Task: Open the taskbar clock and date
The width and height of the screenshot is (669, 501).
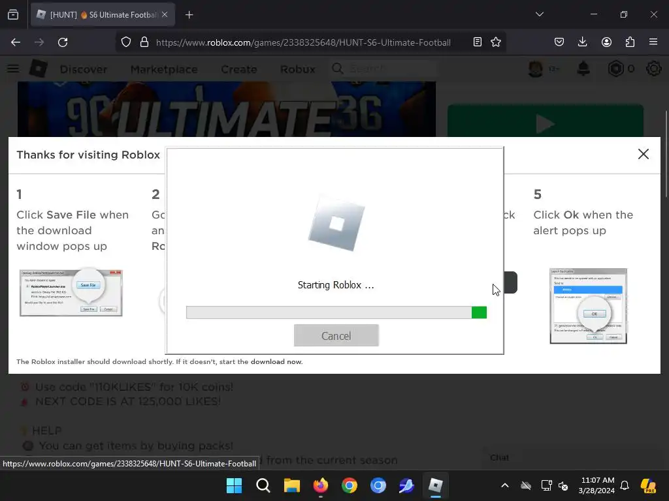Action: [597, 485]
